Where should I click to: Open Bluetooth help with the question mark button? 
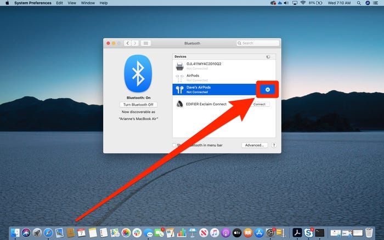click(x=274, y=145)
